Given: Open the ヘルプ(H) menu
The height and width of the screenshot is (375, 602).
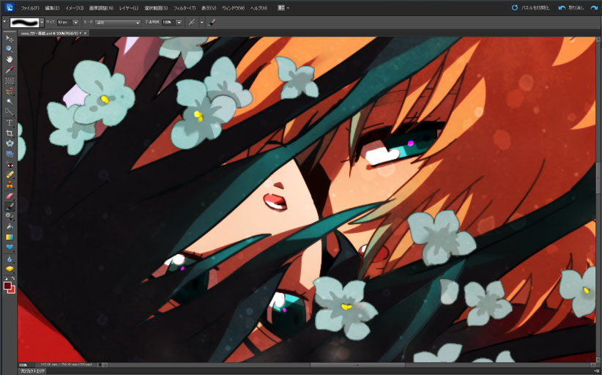Looking at the screenshot, I should 259,7.
